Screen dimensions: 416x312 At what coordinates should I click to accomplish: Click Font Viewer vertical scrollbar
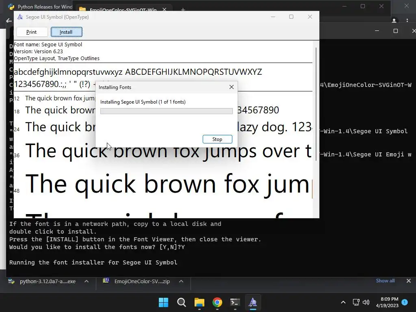click(x=316, y=104)
